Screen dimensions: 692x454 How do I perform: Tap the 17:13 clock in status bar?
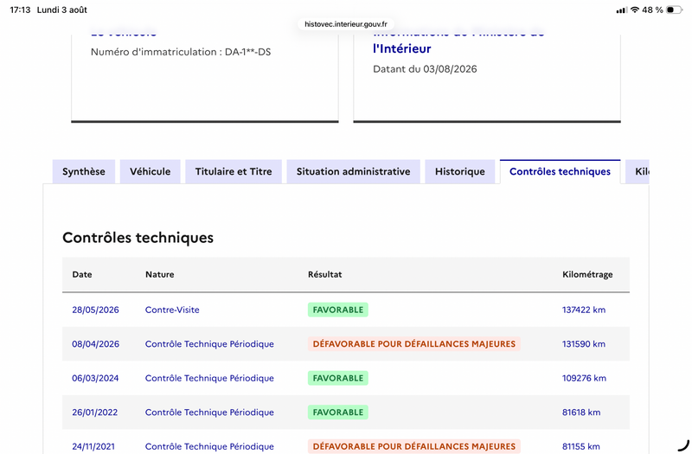pyautogui.click(x=20, y=10)
